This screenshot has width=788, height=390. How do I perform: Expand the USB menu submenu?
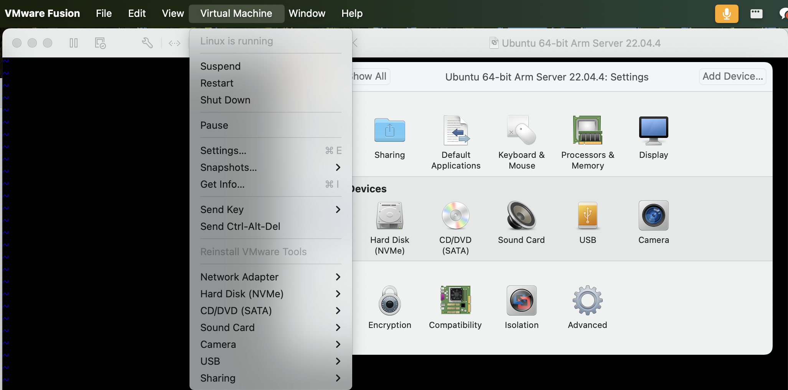270,361
